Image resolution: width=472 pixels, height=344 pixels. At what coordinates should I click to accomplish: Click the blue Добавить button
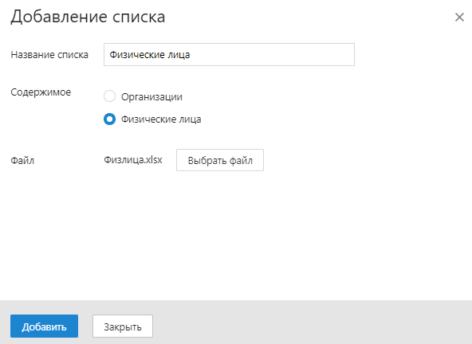point(45,326)
